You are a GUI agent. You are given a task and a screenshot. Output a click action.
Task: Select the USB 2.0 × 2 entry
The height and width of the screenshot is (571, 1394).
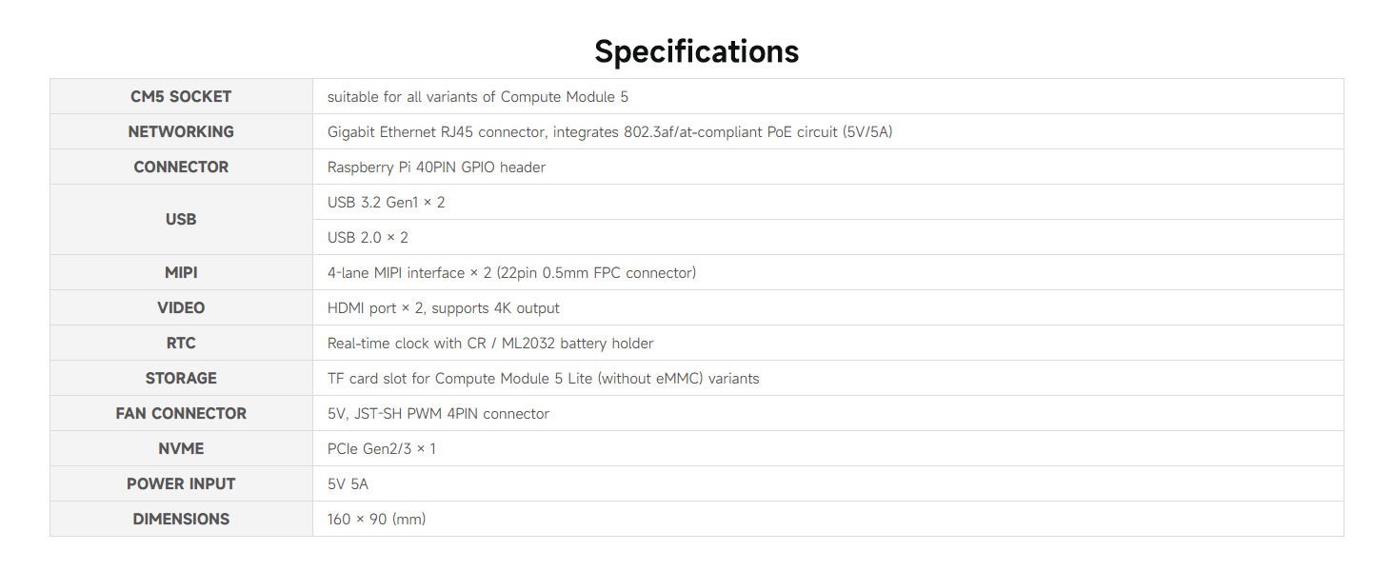(368, 238)
